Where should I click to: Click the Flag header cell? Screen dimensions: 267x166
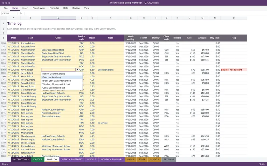234,38
